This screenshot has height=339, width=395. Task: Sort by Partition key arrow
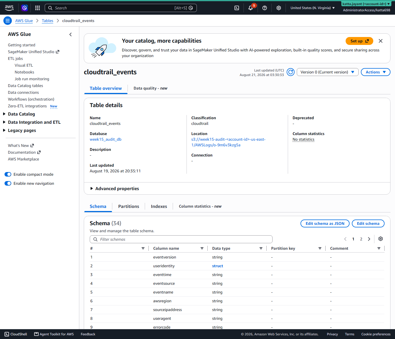click(320, 248)
